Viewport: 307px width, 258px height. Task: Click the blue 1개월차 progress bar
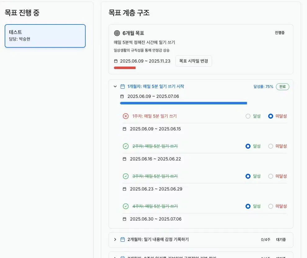click(x=183, y=103)
